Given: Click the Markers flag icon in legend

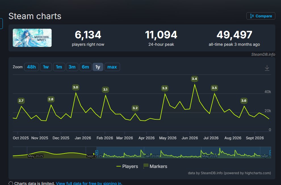Looking at the screenshot, I should click(146, 166).
